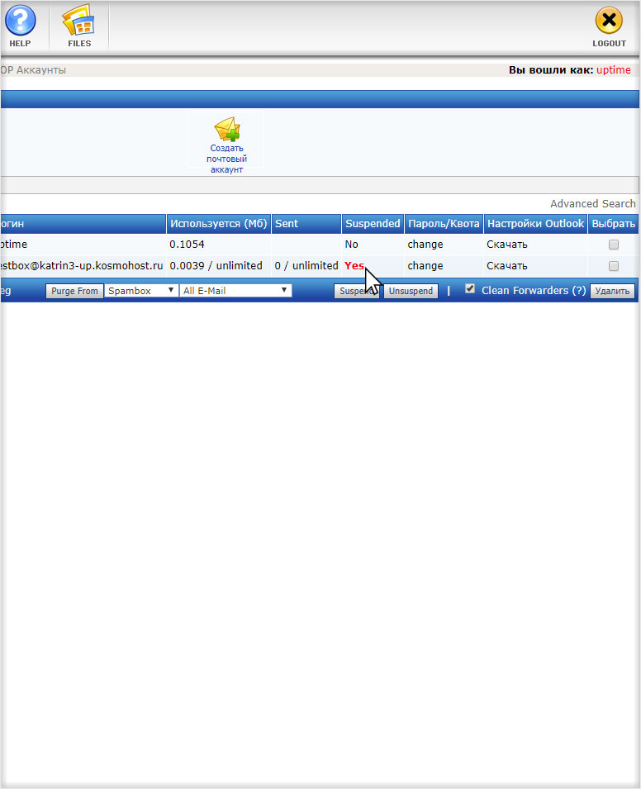Click the uptime username in red

[x=613, y=70]
